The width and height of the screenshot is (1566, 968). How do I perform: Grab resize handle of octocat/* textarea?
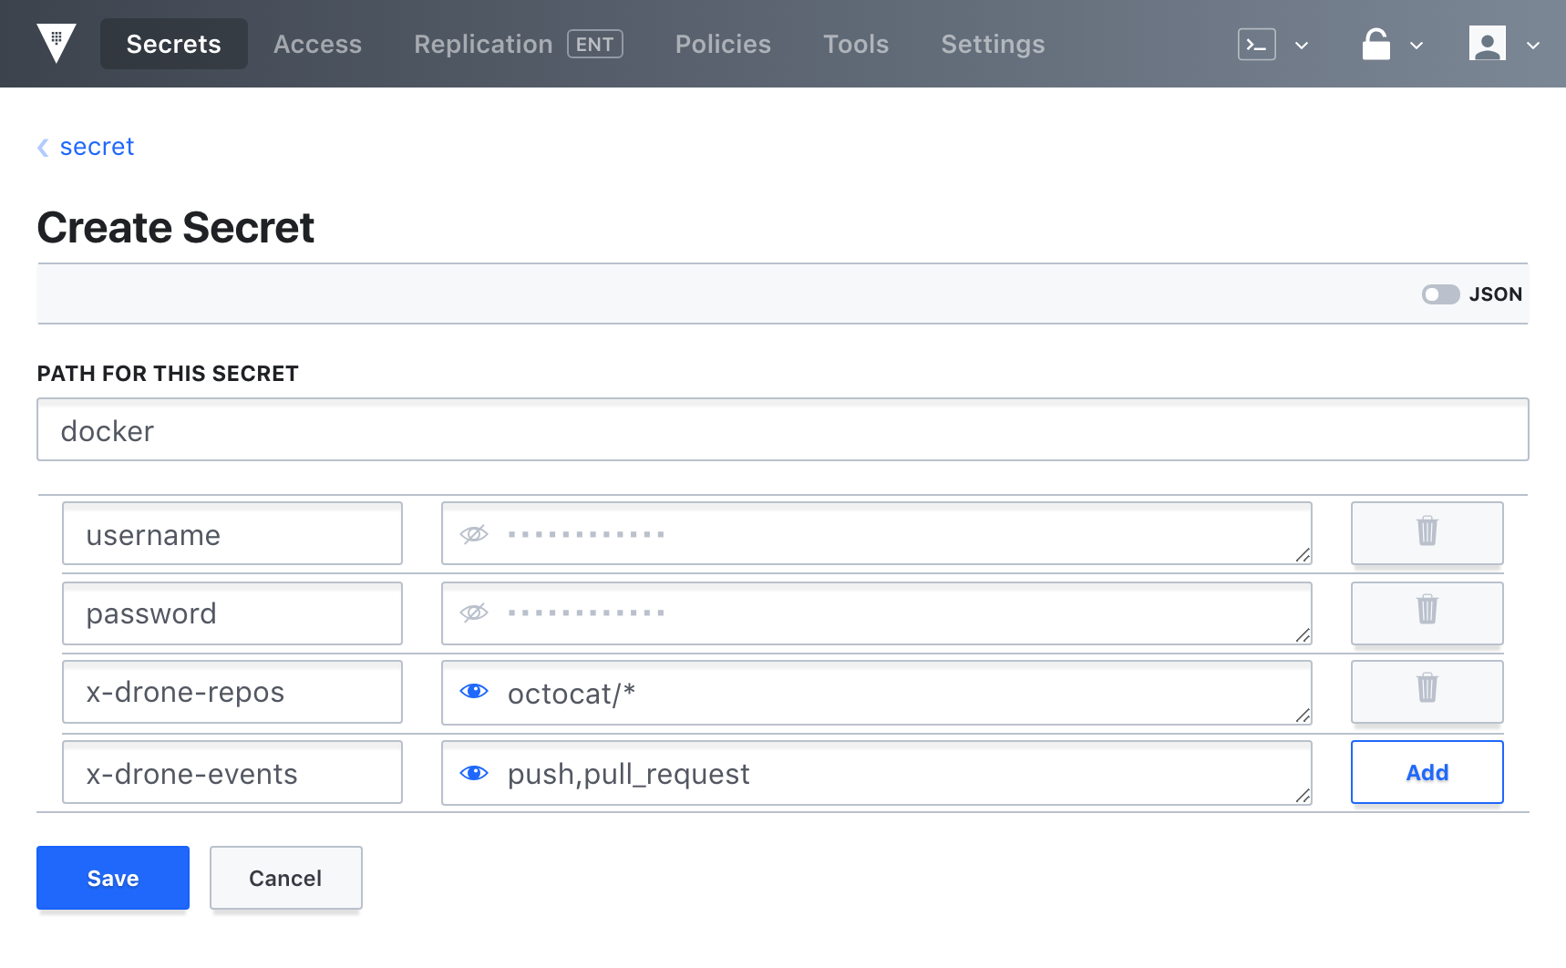pos(1303,716)
